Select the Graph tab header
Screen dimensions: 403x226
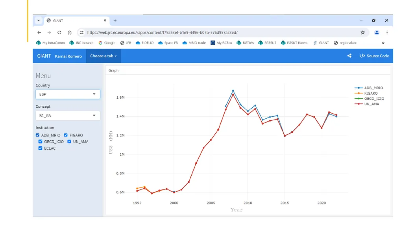click(x=113, y=70)
